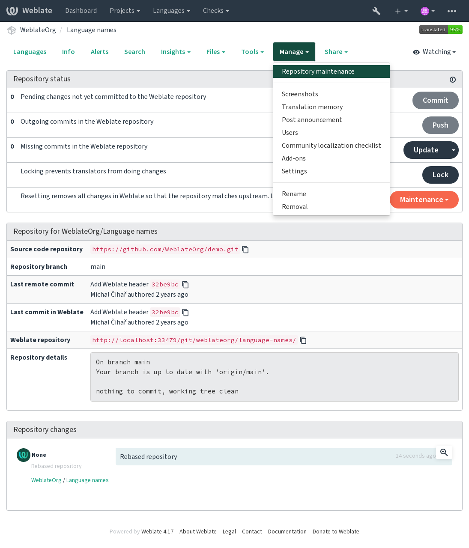Viewport: 469px width, 548px height.
Task: Open Language names breadcrumb link
Action: click(92, 30)
